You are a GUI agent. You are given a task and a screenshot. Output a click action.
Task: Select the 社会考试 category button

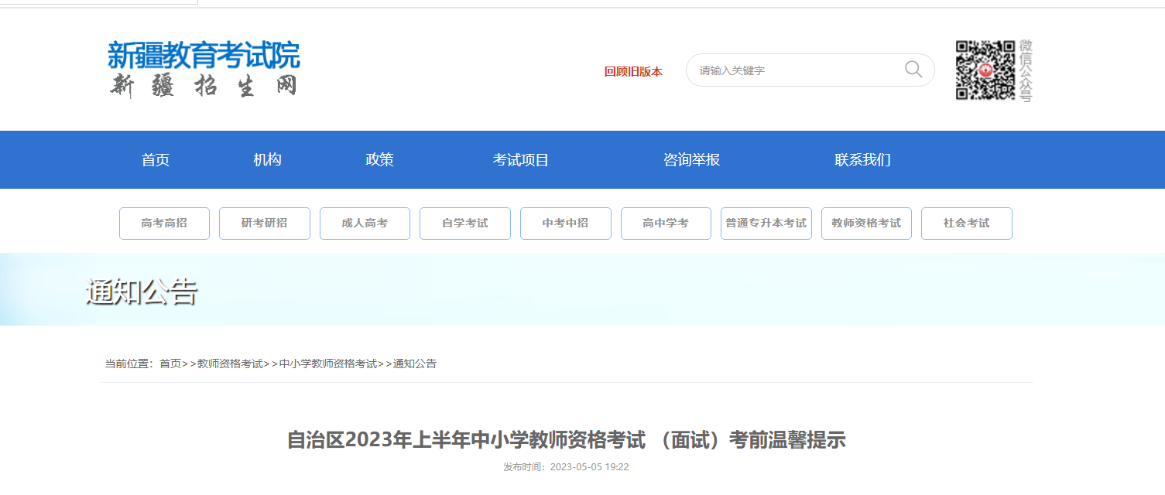(x=966, y=224)
